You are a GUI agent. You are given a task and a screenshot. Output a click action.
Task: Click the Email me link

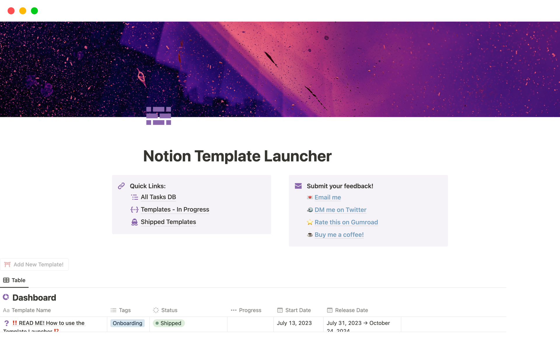pyautogui.click(x=328, y=197)
